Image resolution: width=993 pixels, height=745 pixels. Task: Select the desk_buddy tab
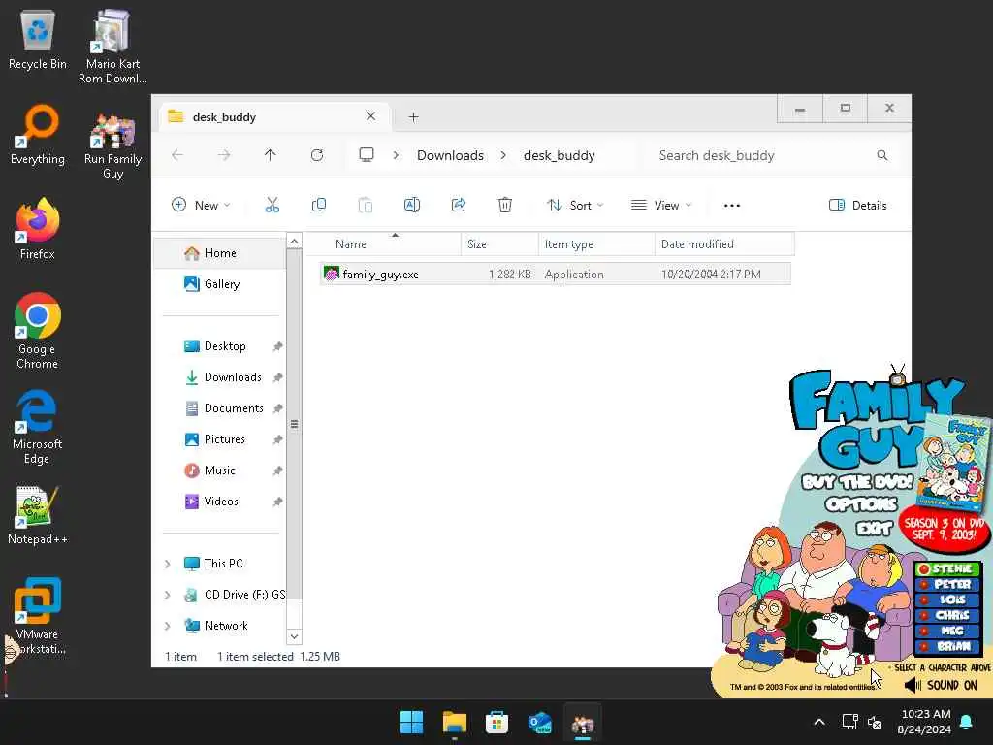click(x=272, y=116)
